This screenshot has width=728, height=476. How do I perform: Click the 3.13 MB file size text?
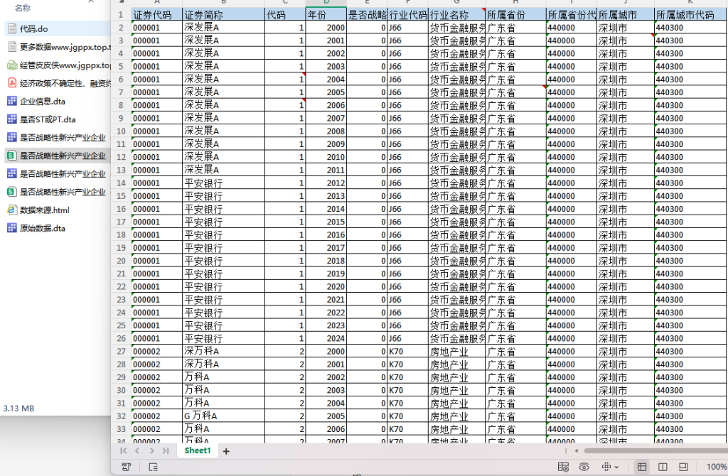(x=18, y=409)
